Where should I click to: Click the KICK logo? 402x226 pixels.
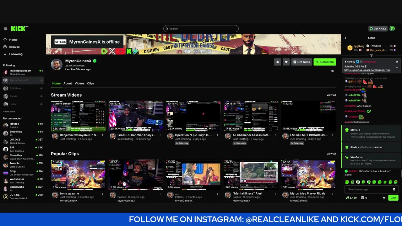(19, 29)
